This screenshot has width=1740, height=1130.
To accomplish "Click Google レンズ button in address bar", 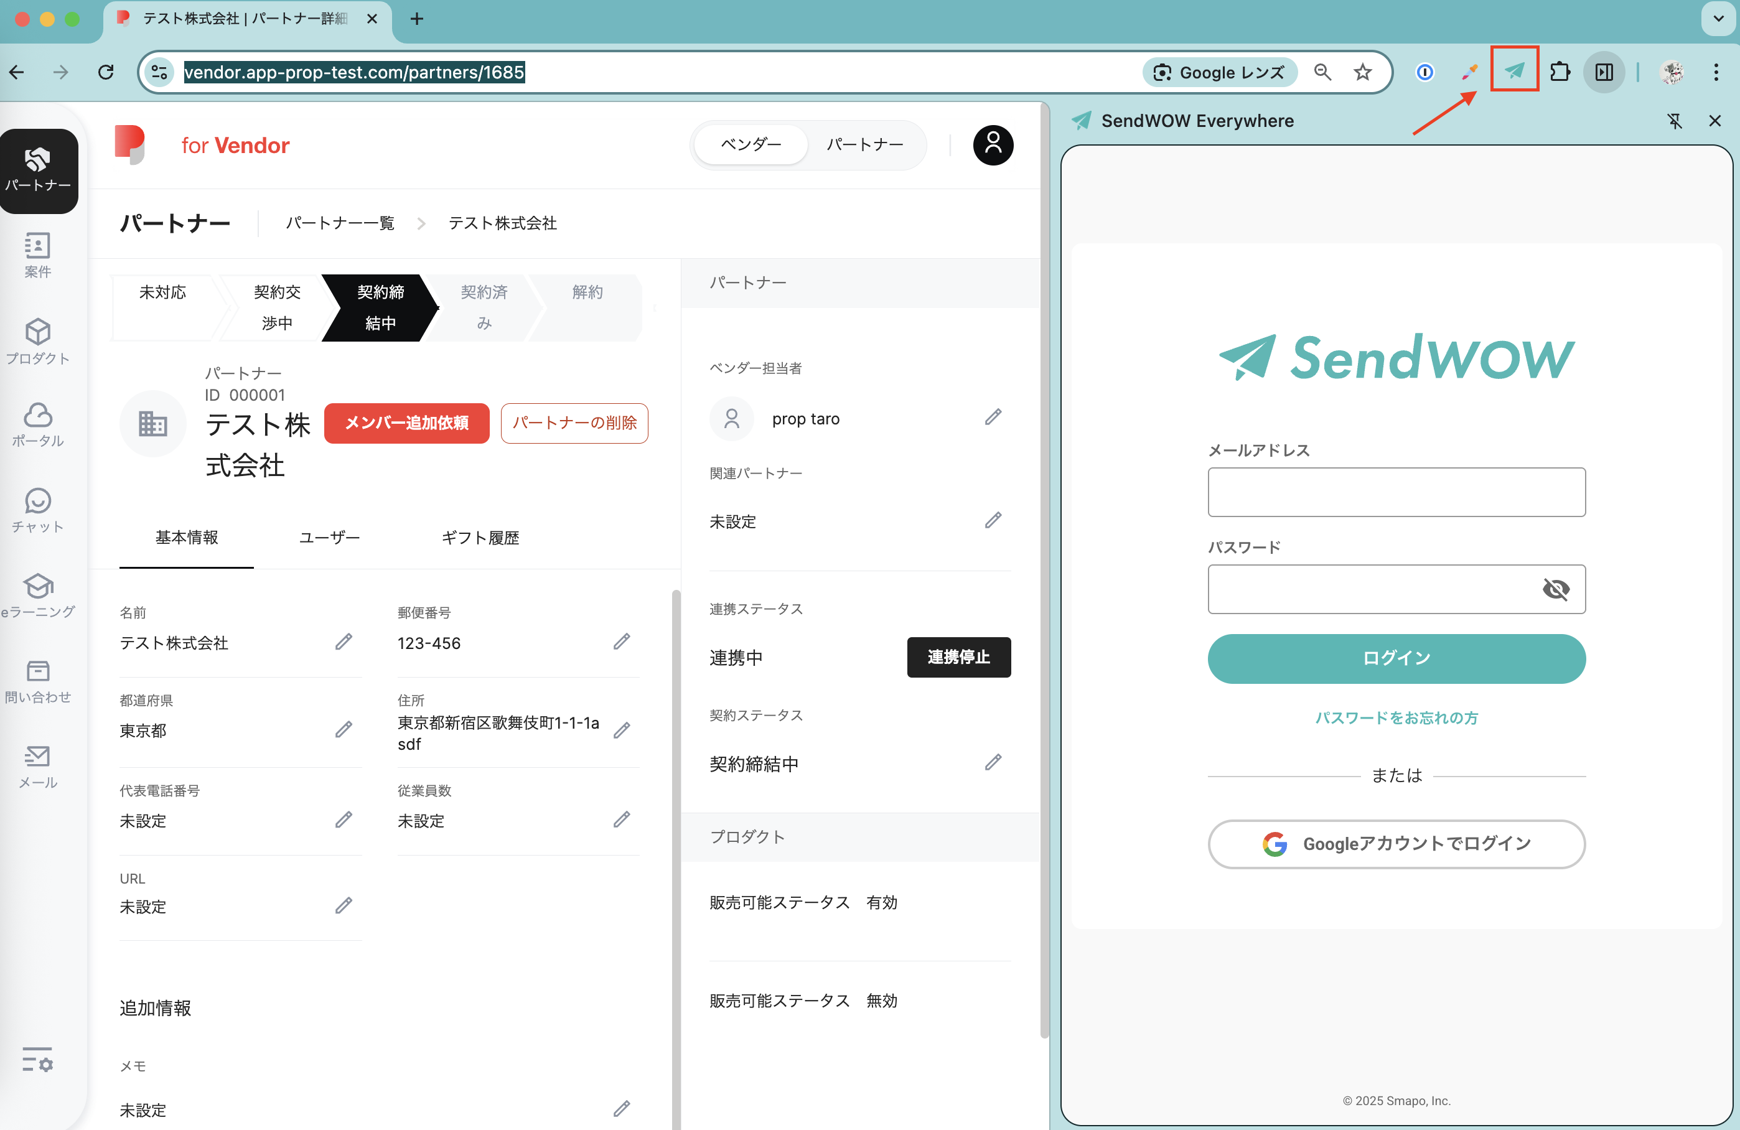I will tap(1220, 72).
